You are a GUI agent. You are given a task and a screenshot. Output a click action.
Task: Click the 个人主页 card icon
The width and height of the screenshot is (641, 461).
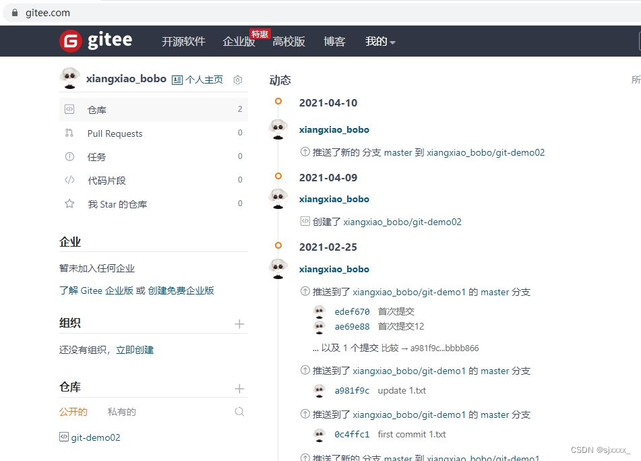tap(177, 80)
